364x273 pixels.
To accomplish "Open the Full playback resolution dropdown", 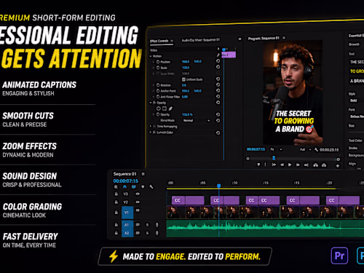I will click(306, 149).
